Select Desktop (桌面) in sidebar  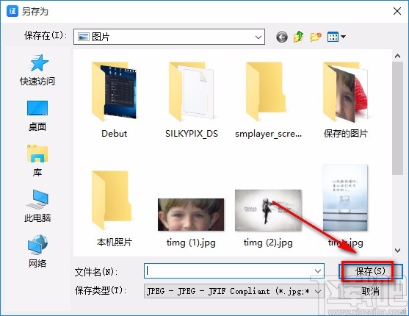tap(37, 115)
